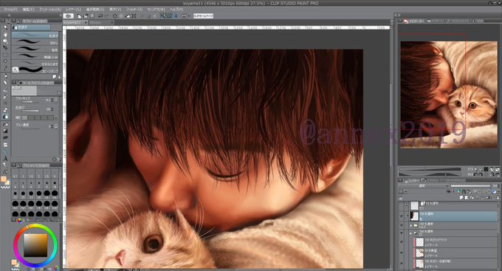The image size is (502, 271).
Task: Click the layer opacity slider
Action: coord(471,186)
